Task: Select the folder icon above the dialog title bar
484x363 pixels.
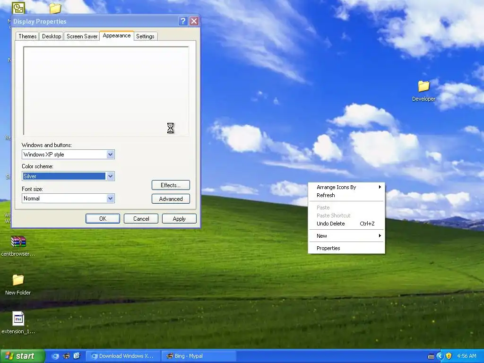Action: pyautogui.click(x=55, y=8)
